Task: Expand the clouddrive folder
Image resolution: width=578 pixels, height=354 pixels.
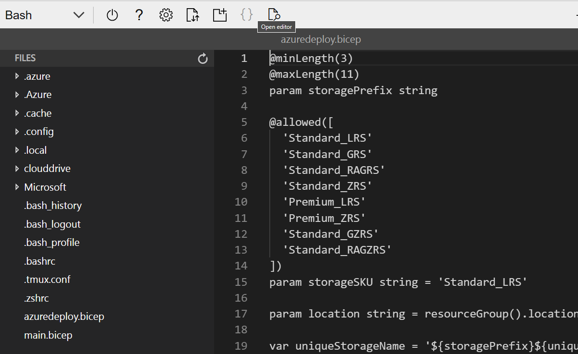Action: pos(47,169)
